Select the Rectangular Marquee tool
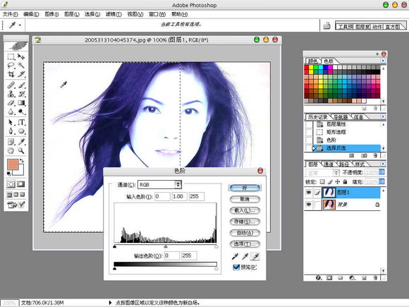The width and height of the screenshot is (409, 307). (11, 56)
